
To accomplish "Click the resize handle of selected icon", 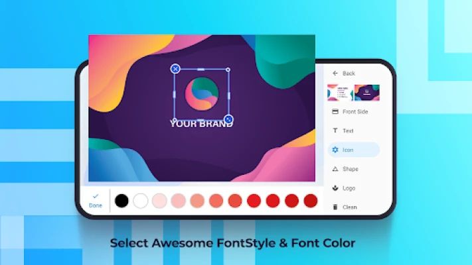I will (228, 119).
